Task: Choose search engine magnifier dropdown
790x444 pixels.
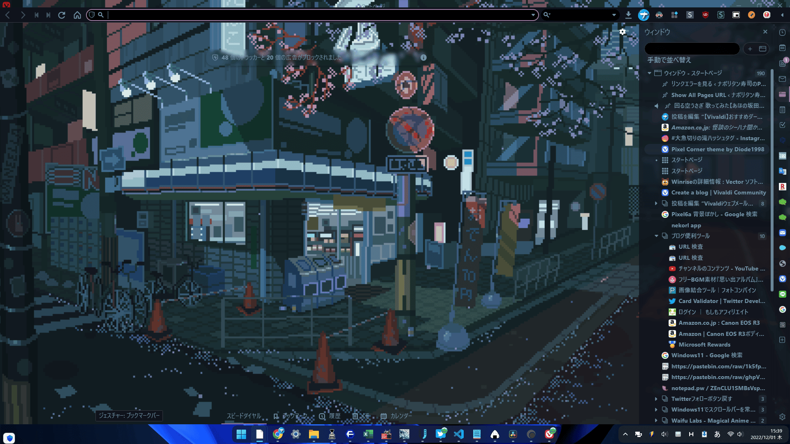Action: click(547, 15)
